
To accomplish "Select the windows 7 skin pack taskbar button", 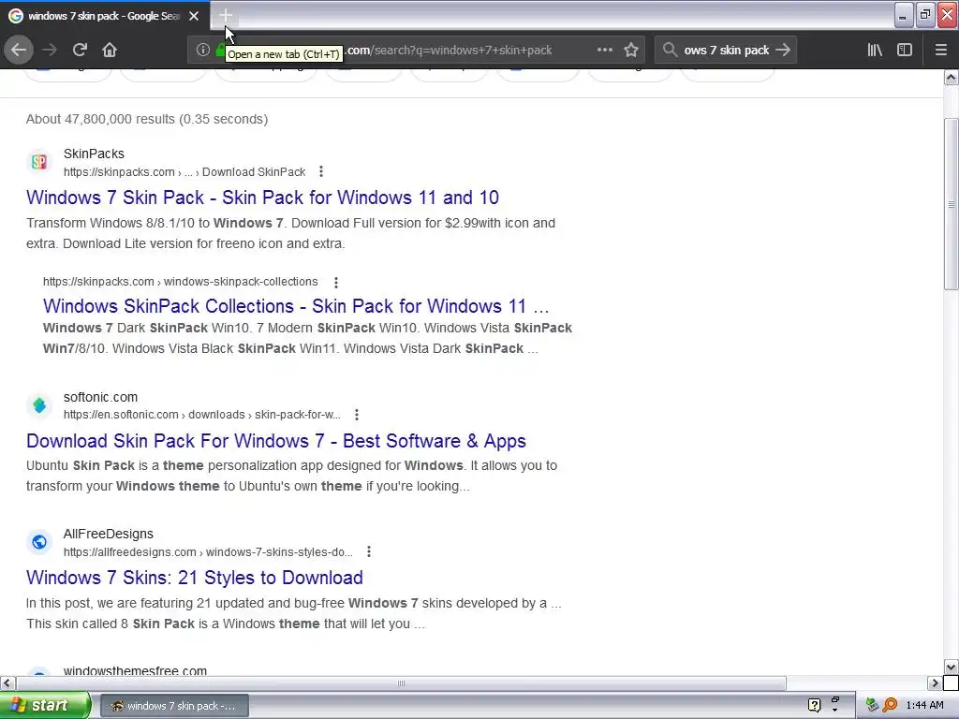I will [173, 706].
